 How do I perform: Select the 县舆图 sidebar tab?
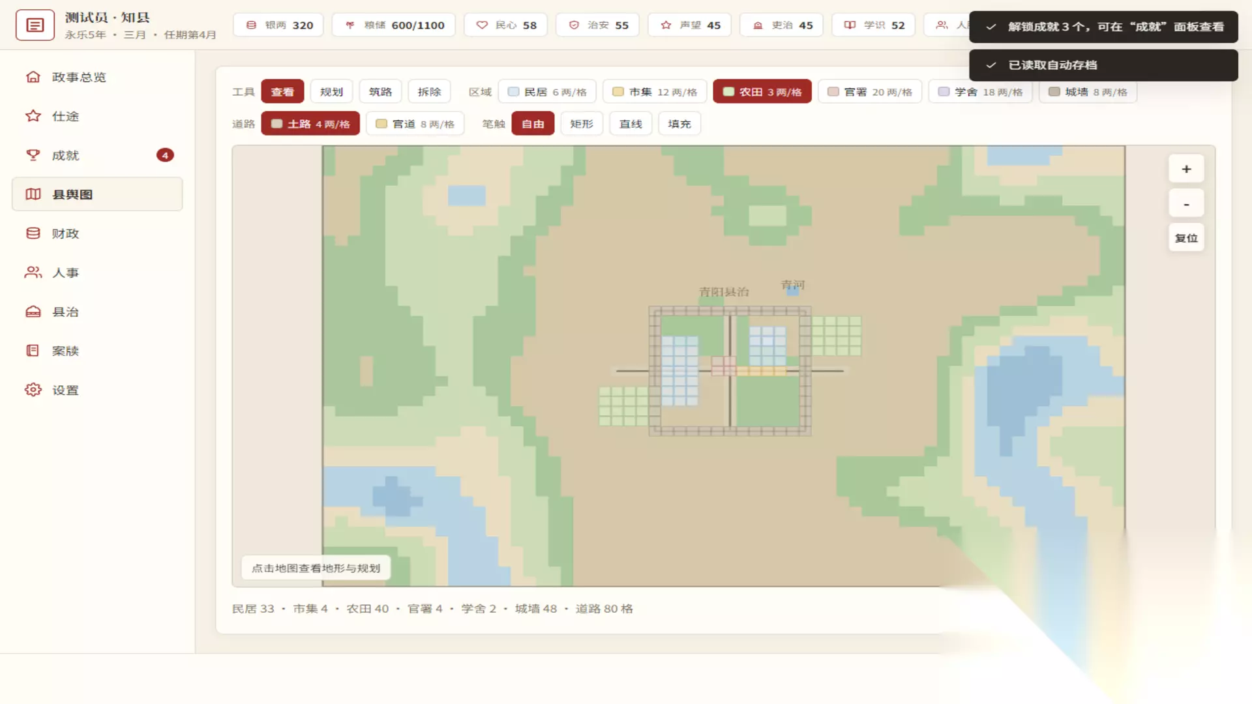click(x=97, y=194)
